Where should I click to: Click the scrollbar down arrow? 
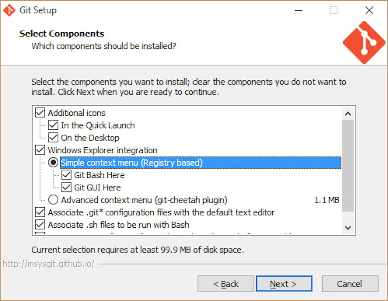348,227
